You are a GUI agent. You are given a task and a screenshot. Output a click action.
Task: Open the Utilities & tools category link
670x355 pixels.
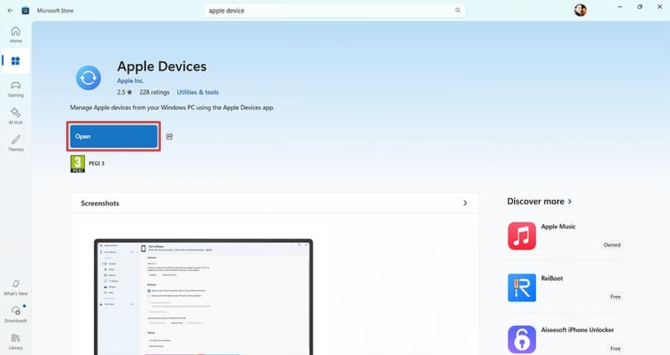pos(197,92)
